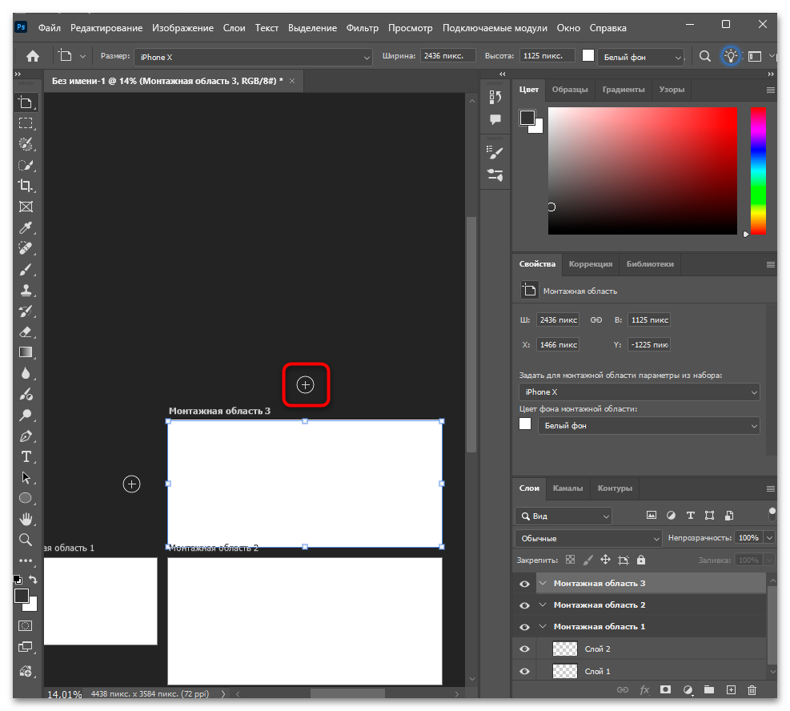
Task: Choose the Horizontal Type tool
Action: [26, 456]
